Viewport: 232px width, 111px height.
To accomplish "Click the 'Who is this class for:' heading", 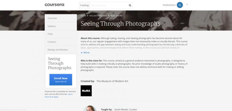I will (92, 61).
